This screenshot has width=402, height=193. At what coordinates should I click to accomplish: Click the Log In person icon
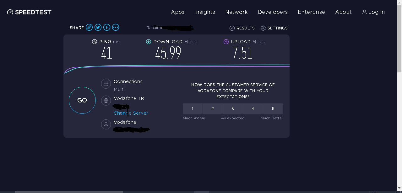[364, 12]
